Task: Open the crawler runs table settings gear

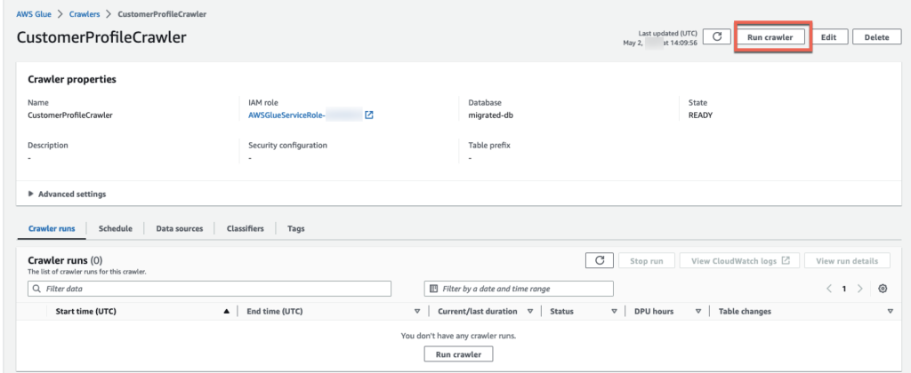Action: [x=883, y=289]
